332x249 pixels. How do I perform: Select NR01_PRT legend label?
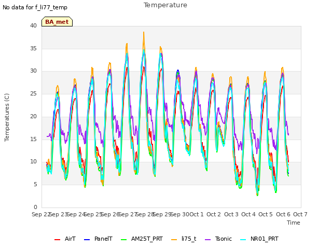click(265, 239)
